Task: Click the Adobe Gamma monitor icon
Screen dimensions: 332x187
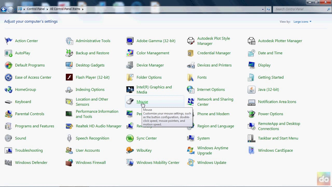Action: coord(130,41)
